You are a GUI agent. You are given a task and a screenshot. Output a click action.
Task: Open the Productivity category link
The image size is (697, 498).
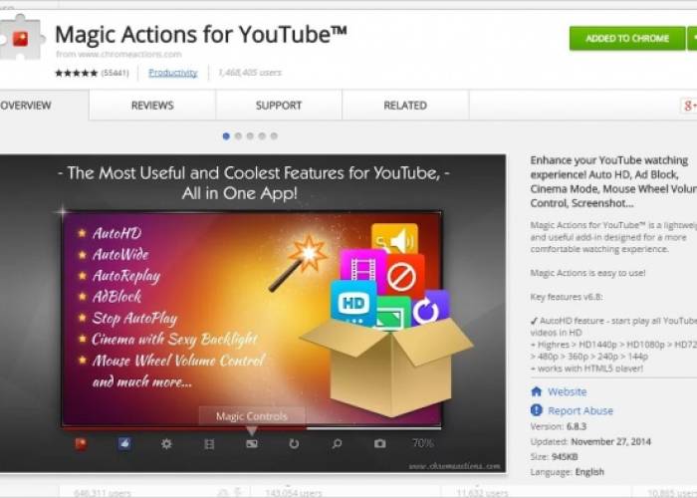[x=172, y=73]
